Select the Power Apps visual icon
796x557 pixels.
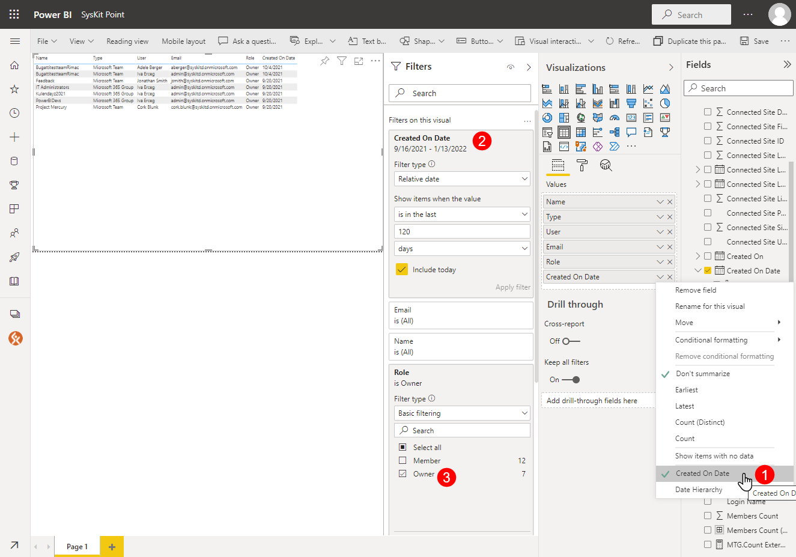pyautogui.click(x=598, y=147)
